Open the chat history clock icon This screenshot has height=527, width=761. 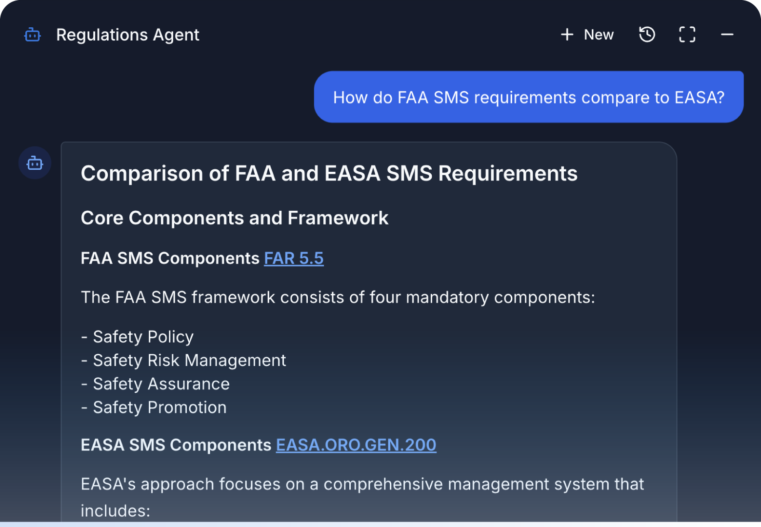pyautogui.click(x=647, y=35)
